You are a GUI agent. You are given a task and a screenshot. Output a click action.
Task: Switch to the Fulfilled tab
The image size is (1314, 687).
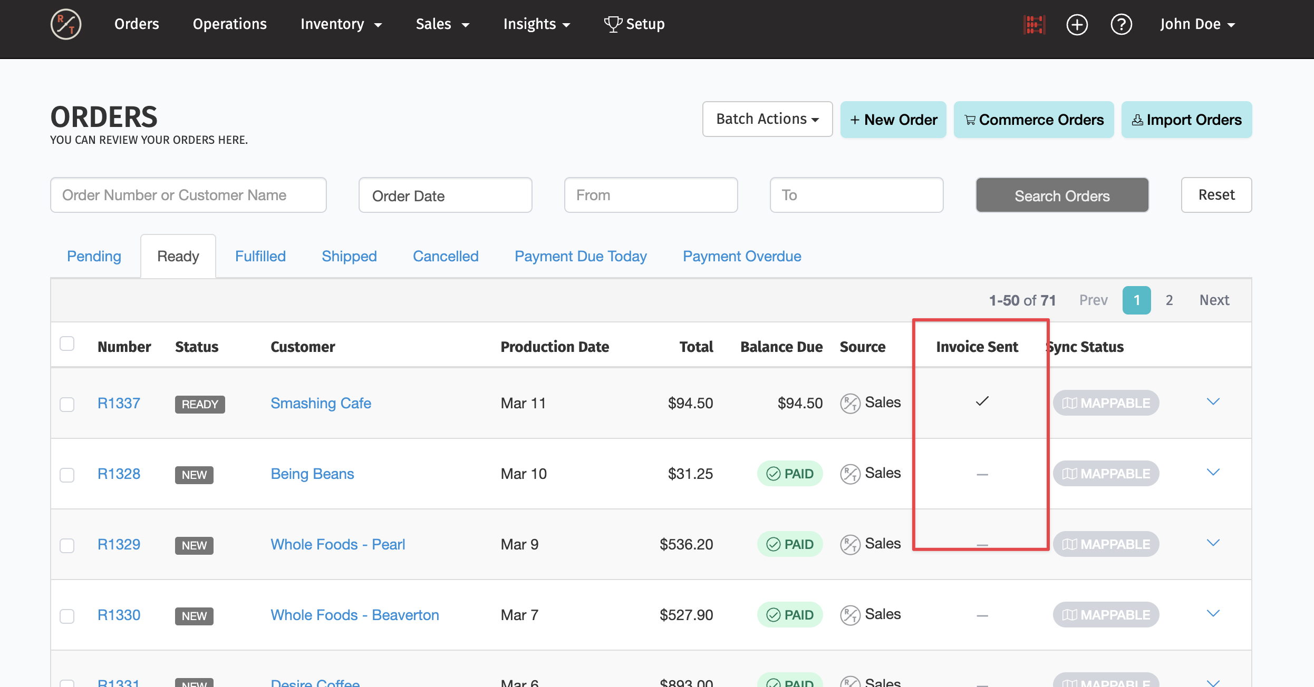click(x=260, y=256)
